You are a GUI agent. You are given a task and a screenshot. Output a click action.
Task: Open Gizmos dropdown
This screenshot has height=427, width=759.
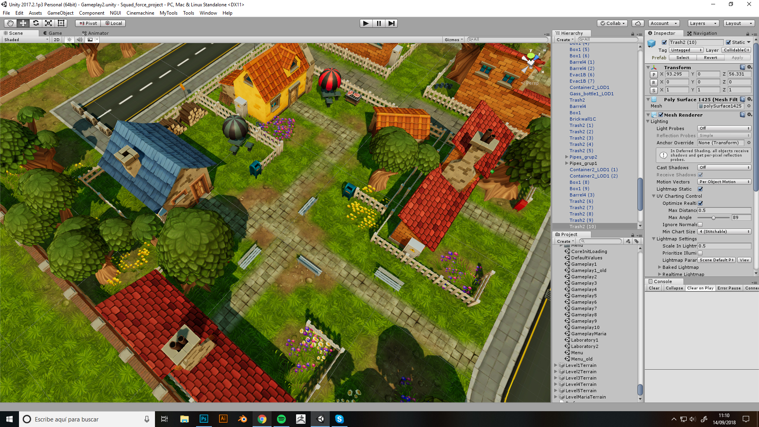tap(453, 40)
